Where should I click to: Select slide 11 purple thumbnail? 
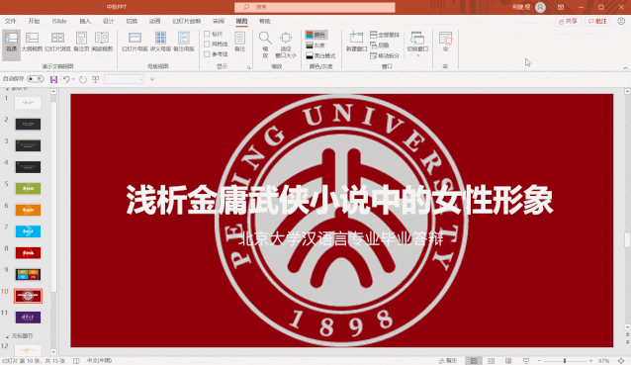28,318
